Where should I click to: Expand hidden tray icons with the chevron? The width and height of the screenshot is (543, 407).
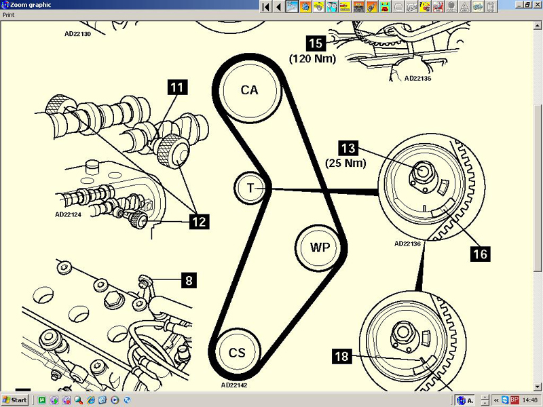pos(495,400)
